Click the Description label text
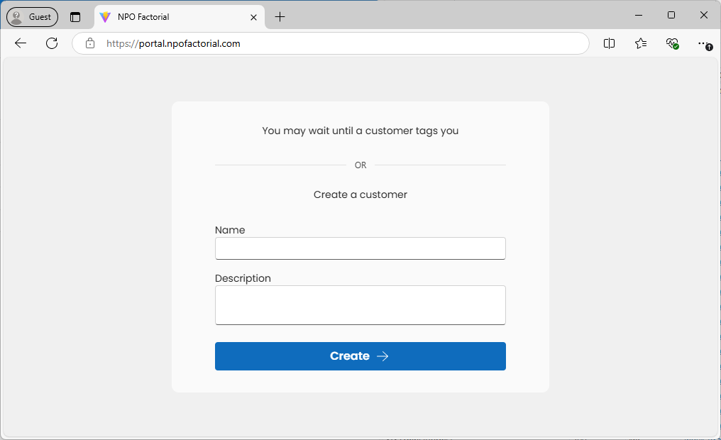Image resolution: width=721 pixels, height=440 pixels. pyautogui.click(x=243, y=278)
